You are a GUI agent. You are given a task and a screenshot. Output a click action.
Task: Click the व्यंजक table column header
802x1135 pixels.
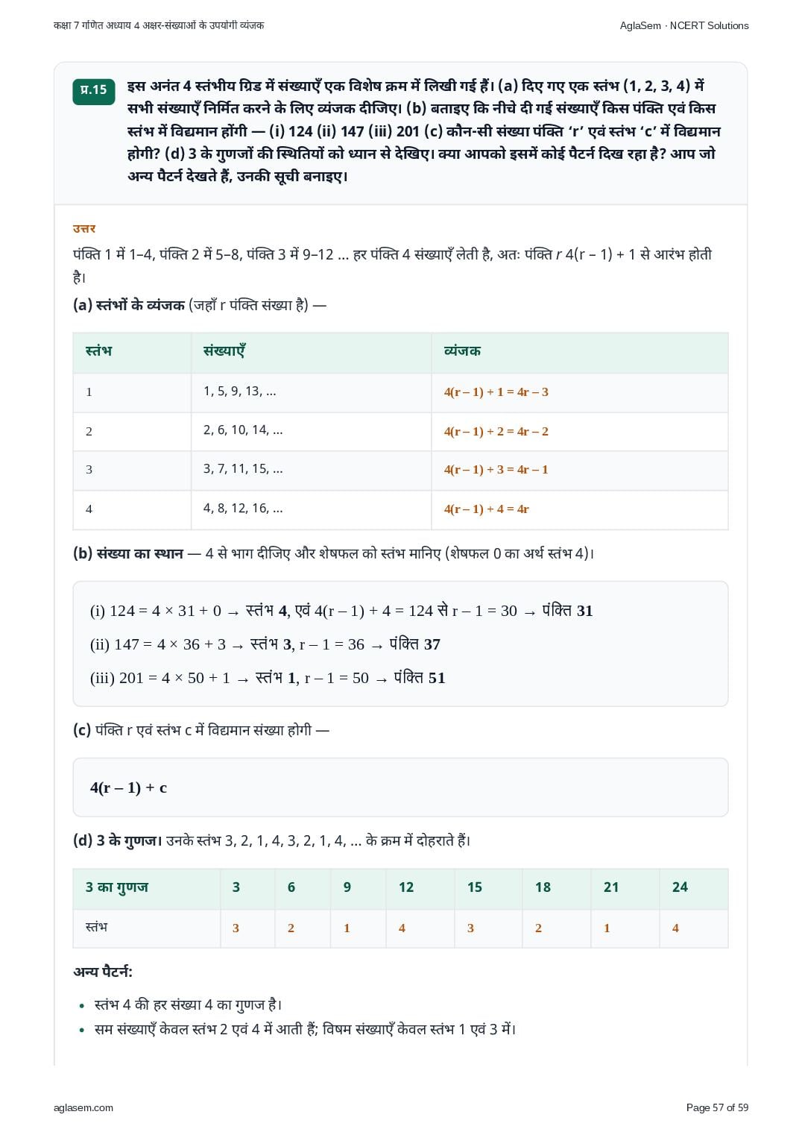(x=462, y=350)
